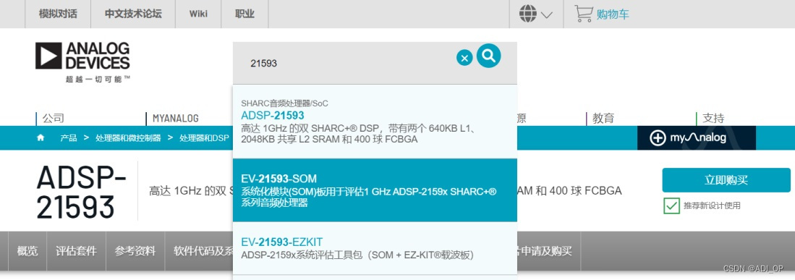The width and height of the screenshot is (795, 280).
Task: Open the 中文技术论坛 top menu item
Action: 133,14
